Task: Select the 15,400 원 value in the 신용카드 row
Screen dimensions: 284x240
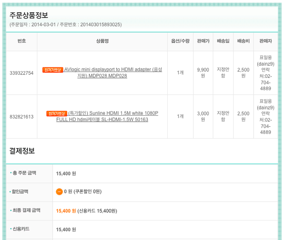Action: (66, 230)
